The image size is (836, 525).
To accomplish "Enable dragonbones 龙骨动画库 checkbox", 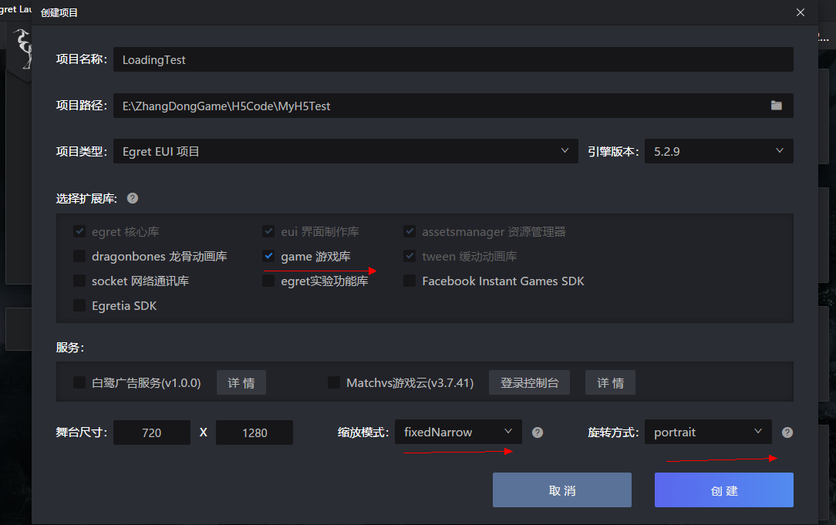I will 79,256.
